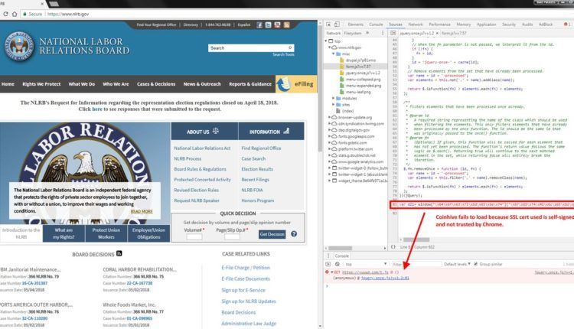Open the National Labor Relations Act link
574x329 pixels.
201,148
